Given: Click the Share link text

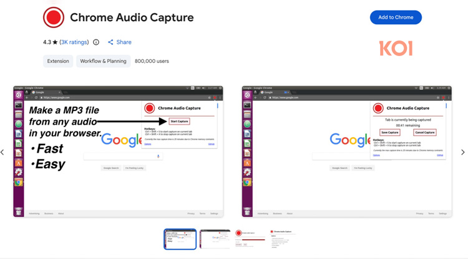Looking at the screenshot, I should coord(124,42).
